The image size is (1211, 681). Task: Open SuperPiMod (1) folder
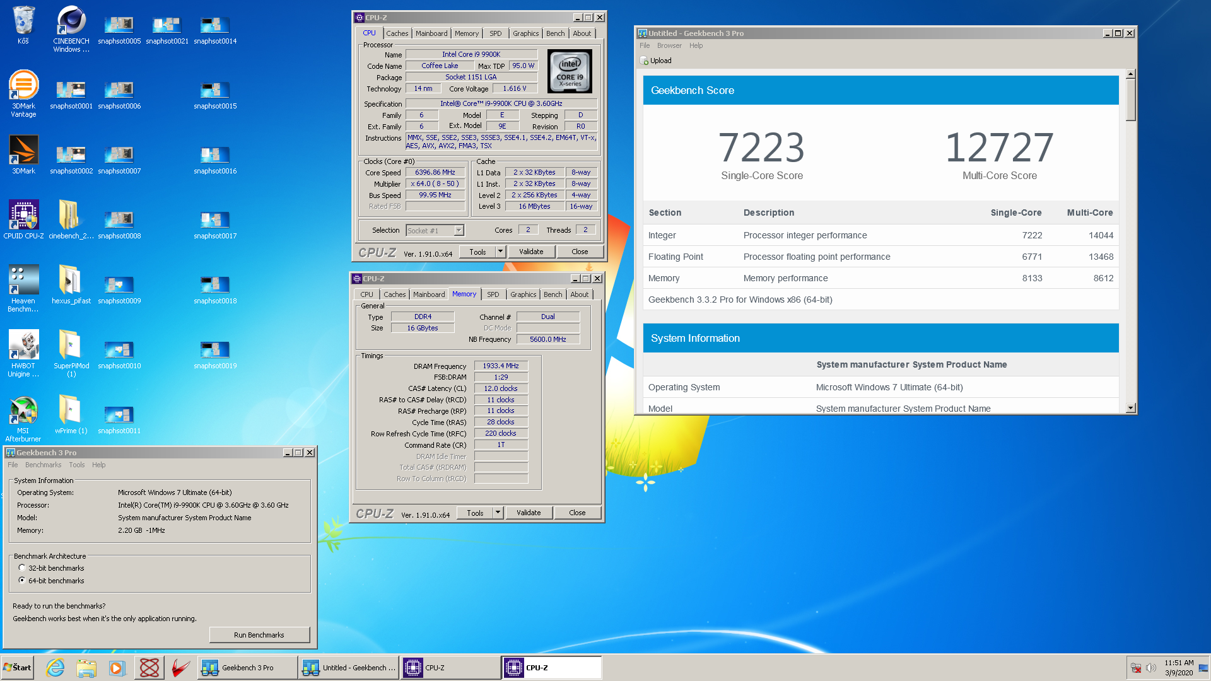coord(71,353)
